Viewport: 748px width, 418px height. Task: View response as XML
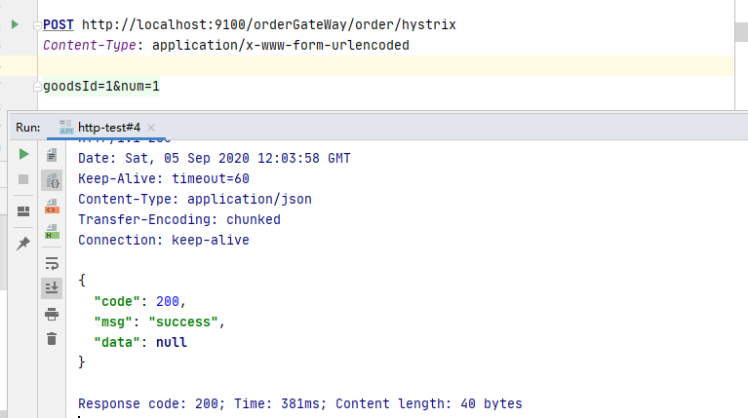(52, 207)
